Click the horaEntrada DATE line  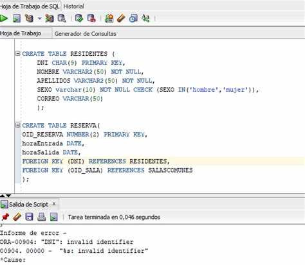pos(53,144)
